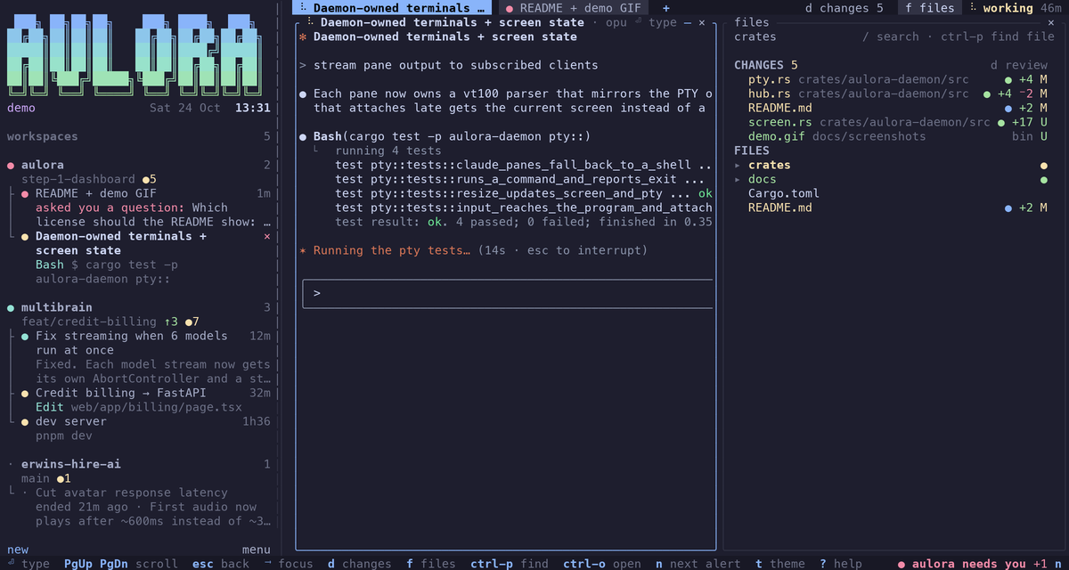Click n next alert in the footer
Screen dimensions: 1069x570
click(698, 564)
